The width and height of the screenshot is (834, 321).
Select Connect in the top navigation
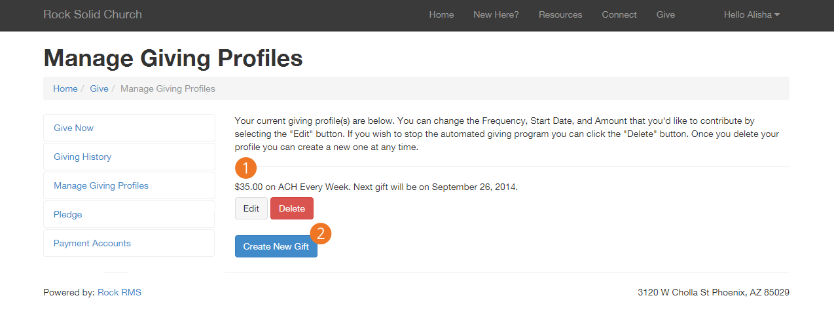point(619,14)
